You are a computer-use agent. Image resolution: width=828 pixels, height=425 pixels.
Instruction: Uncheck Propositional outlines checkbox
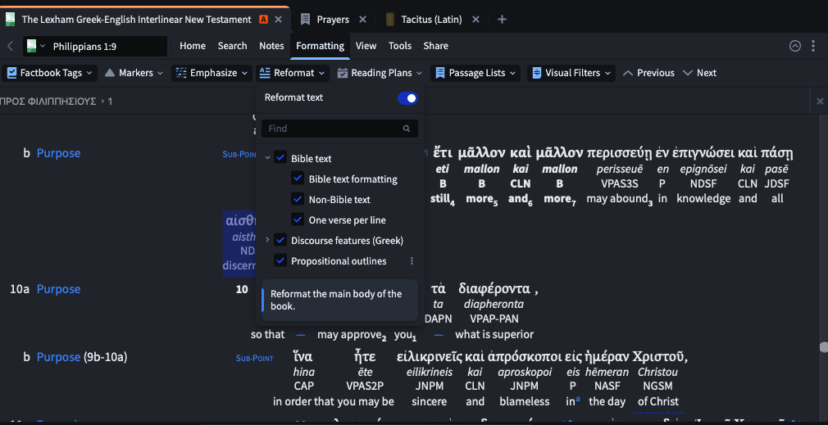coord(280,260)
